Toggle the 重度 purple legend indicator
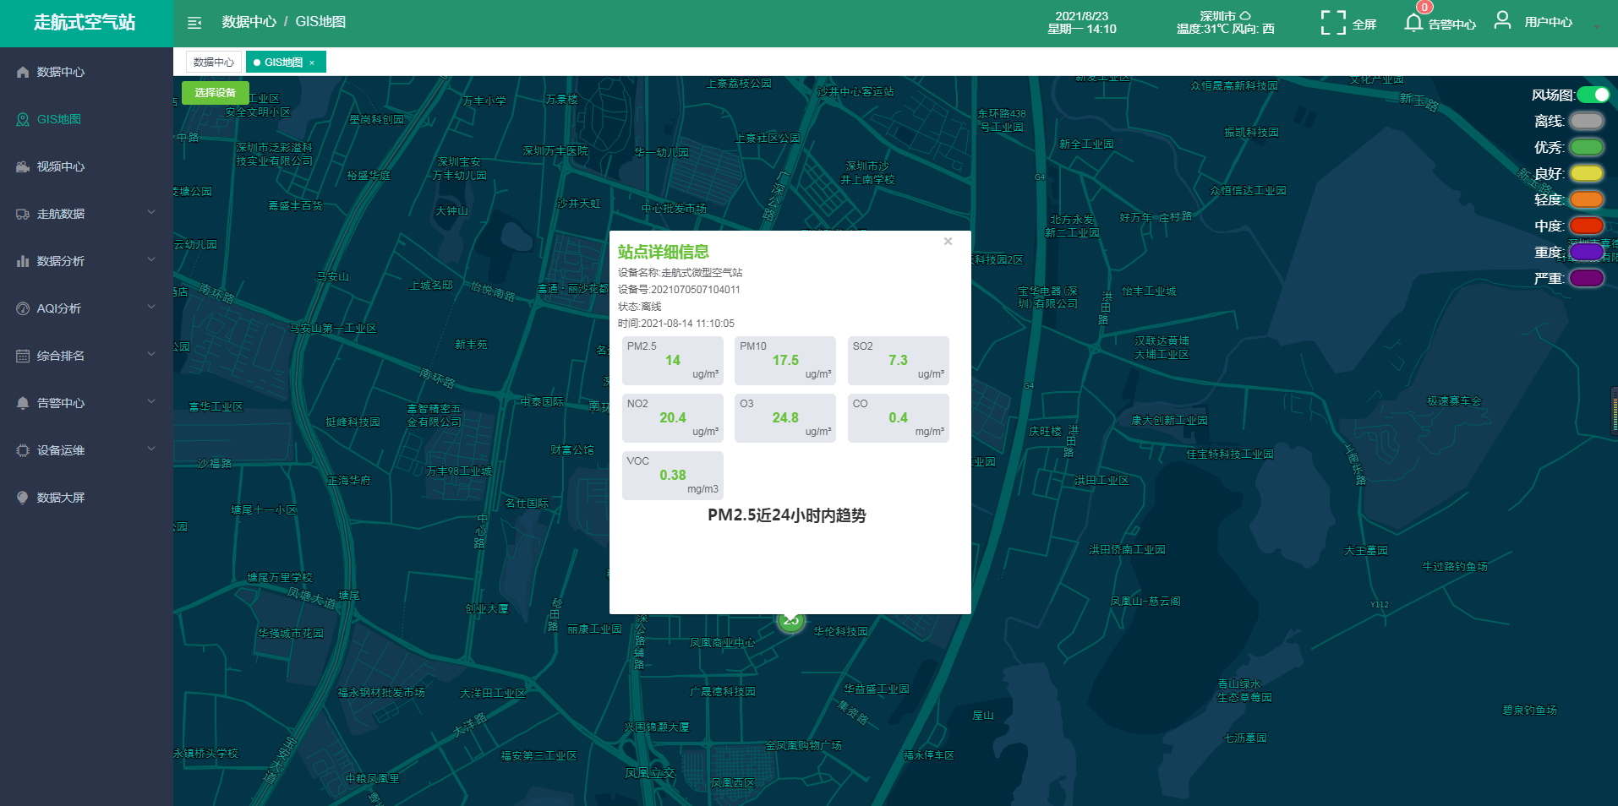The width and height of the screenshot is (1618, 806). pyautogui.click(x=1587, y=252)
